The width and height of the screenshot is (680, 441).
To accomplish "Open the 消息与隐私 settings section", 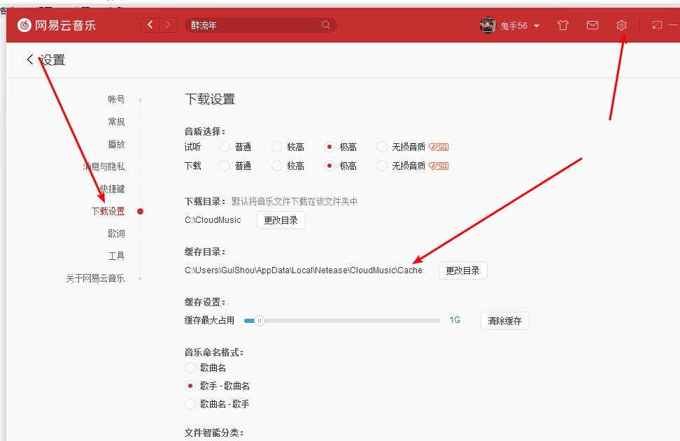I will point(104,166).
